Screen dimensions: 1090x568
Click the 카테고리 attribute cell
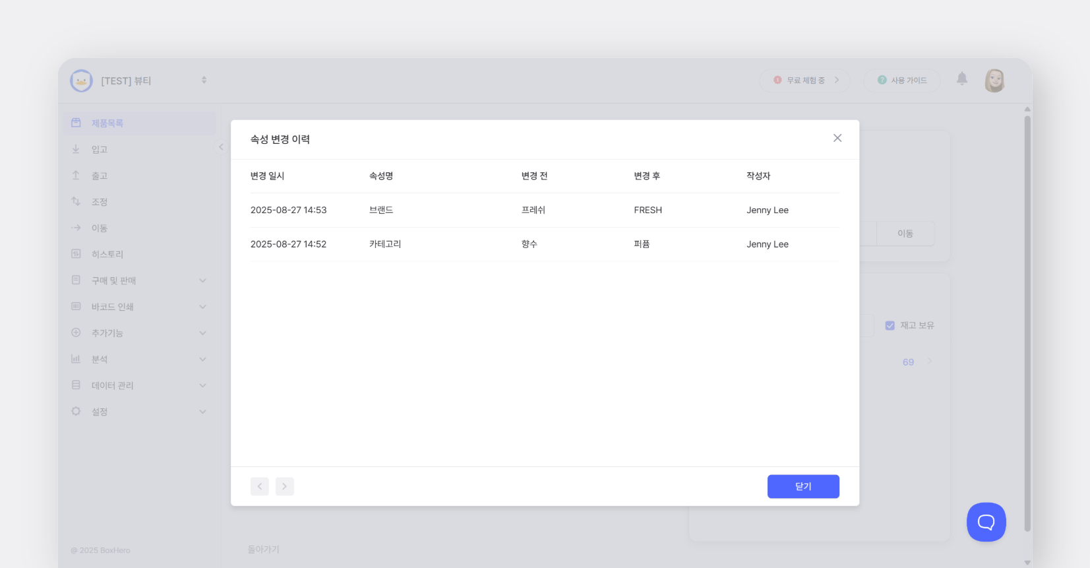pos(385,244)
